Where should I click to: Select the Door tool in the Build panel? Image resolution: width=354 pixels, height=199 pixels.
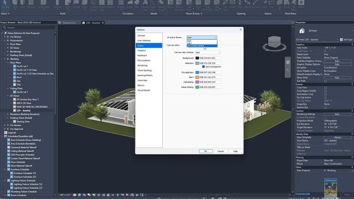point(23,4)
